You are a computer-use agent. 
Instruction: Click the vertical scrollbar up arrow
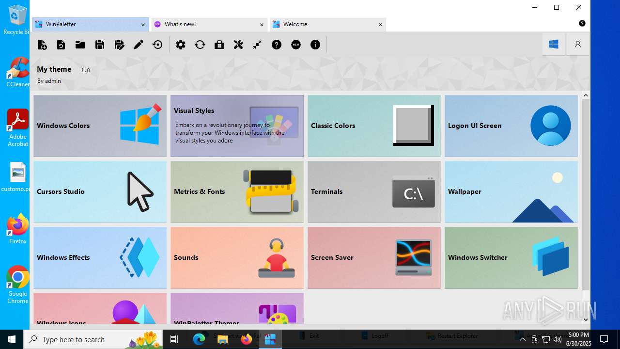[586, 95]
